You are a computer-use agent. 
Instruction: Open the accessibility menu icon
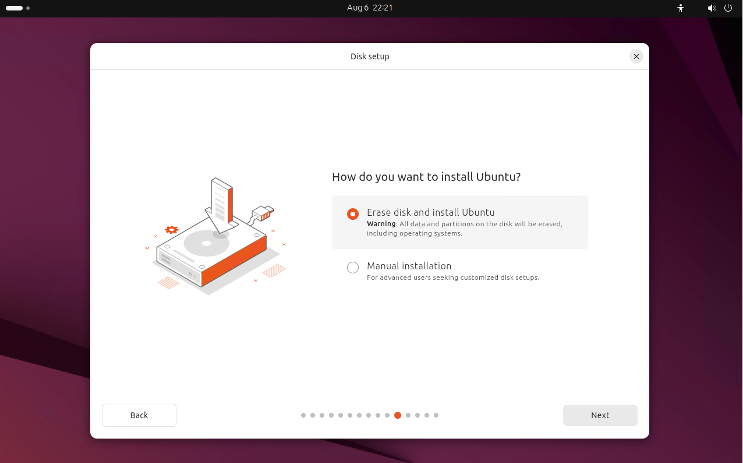pyautogui.click(x=681, y=8)
